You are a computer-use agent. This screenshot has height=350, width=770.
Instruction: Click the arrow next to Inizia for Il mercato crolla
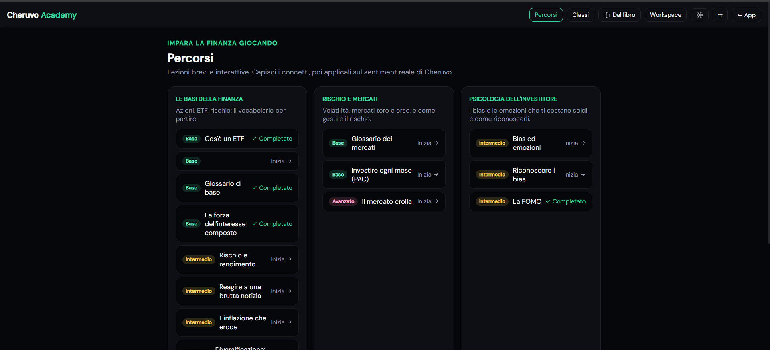coord(436,201)
